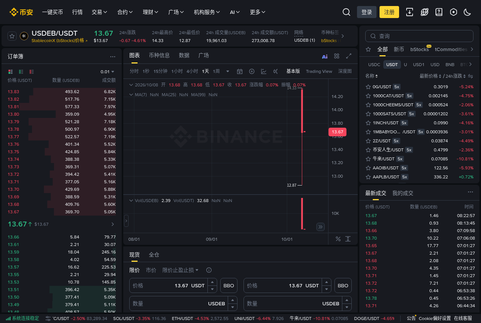The height and width of the screenshot is (323, 481).
Task: Favorite the USDEB/USDT pair with star
Action: click(12, 36)
